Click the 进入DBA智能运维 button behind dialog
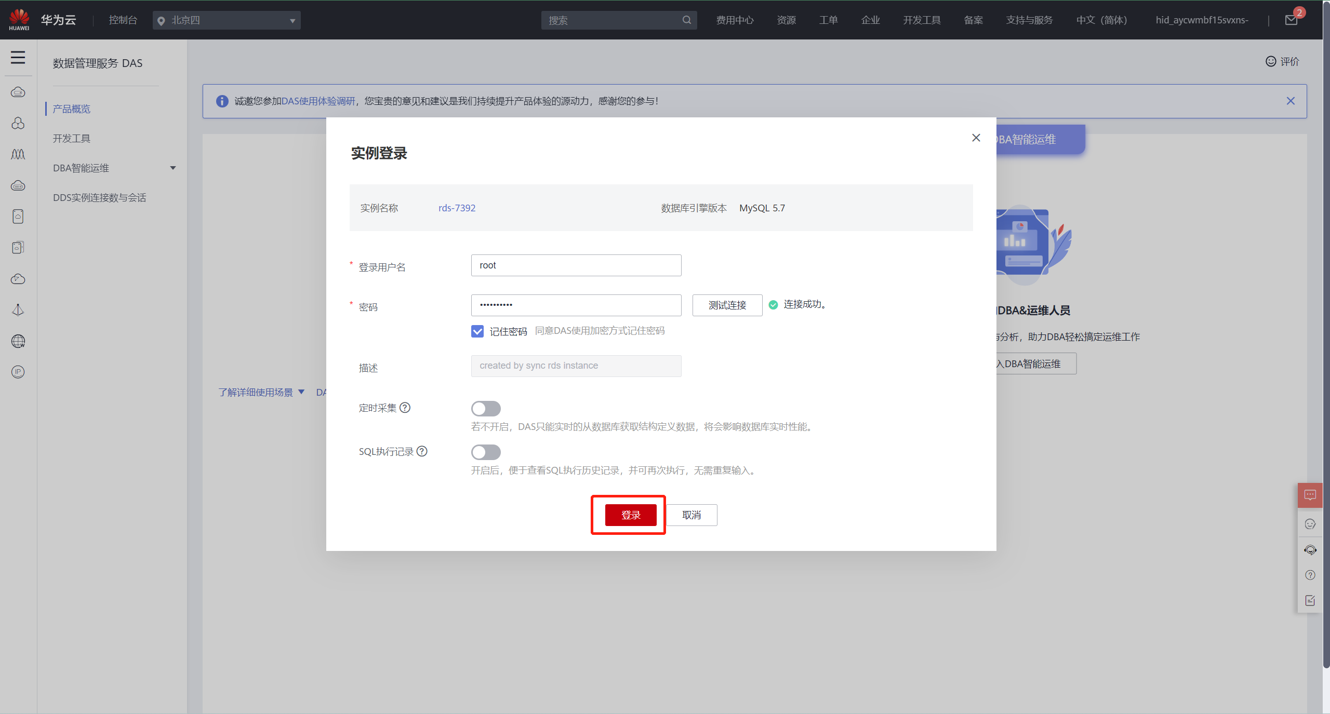The height and width of the screenshot is (714, 1330). click(x=1036, y=363)
